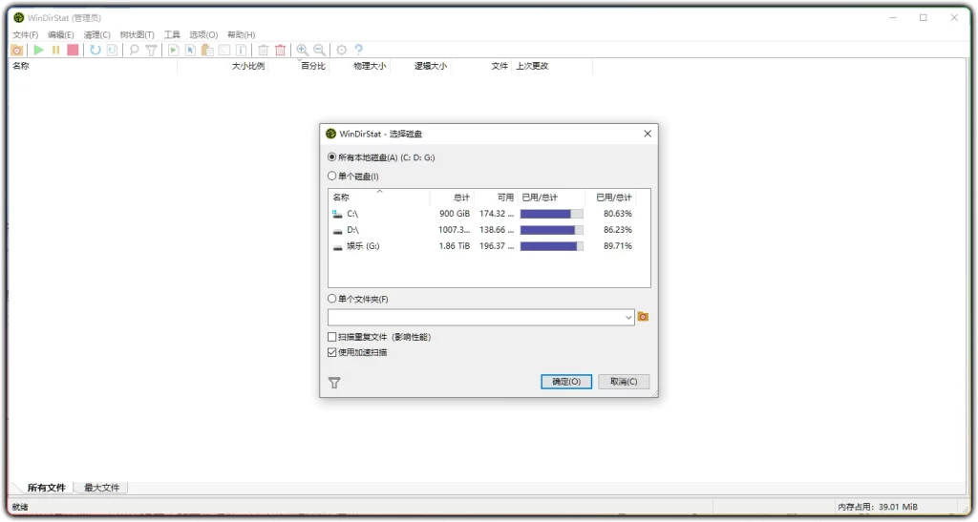This screenshot has height=522, width=978.
Task: Close the 选择磁盘 dialog
Action: click(648, 134)
